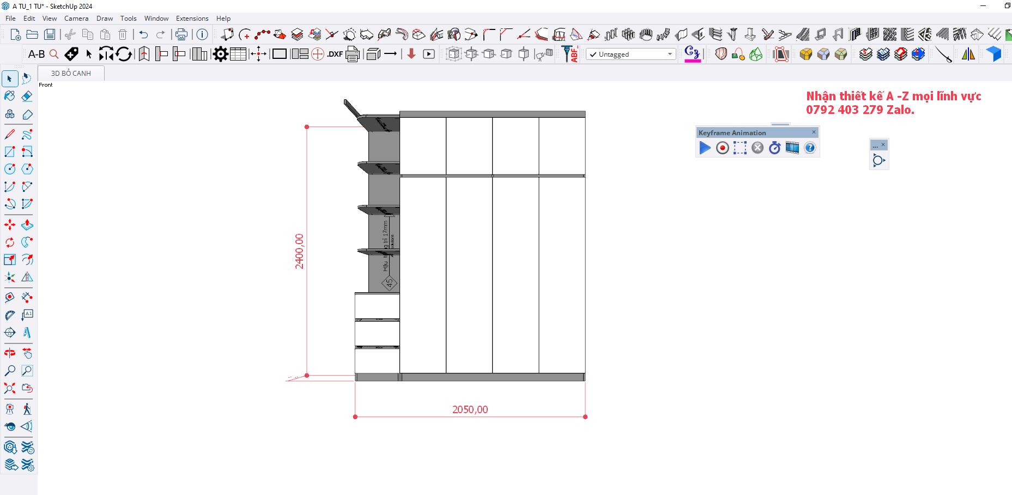Click the Undo button
Viewport: 1012px width, 495px height.
(143, 34)
